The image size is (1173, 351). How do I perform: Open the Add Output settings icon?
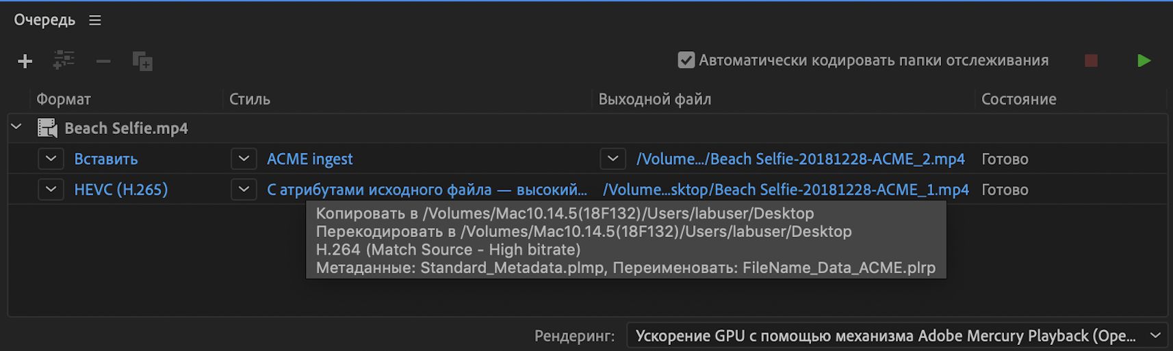pos(64,61)
